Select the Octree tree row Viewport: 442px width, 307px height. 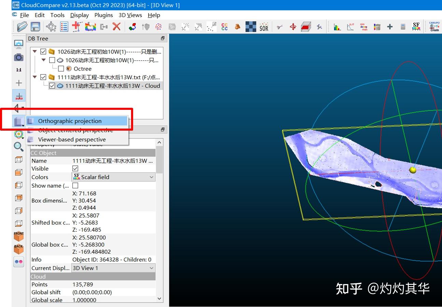tap(82, 69)
